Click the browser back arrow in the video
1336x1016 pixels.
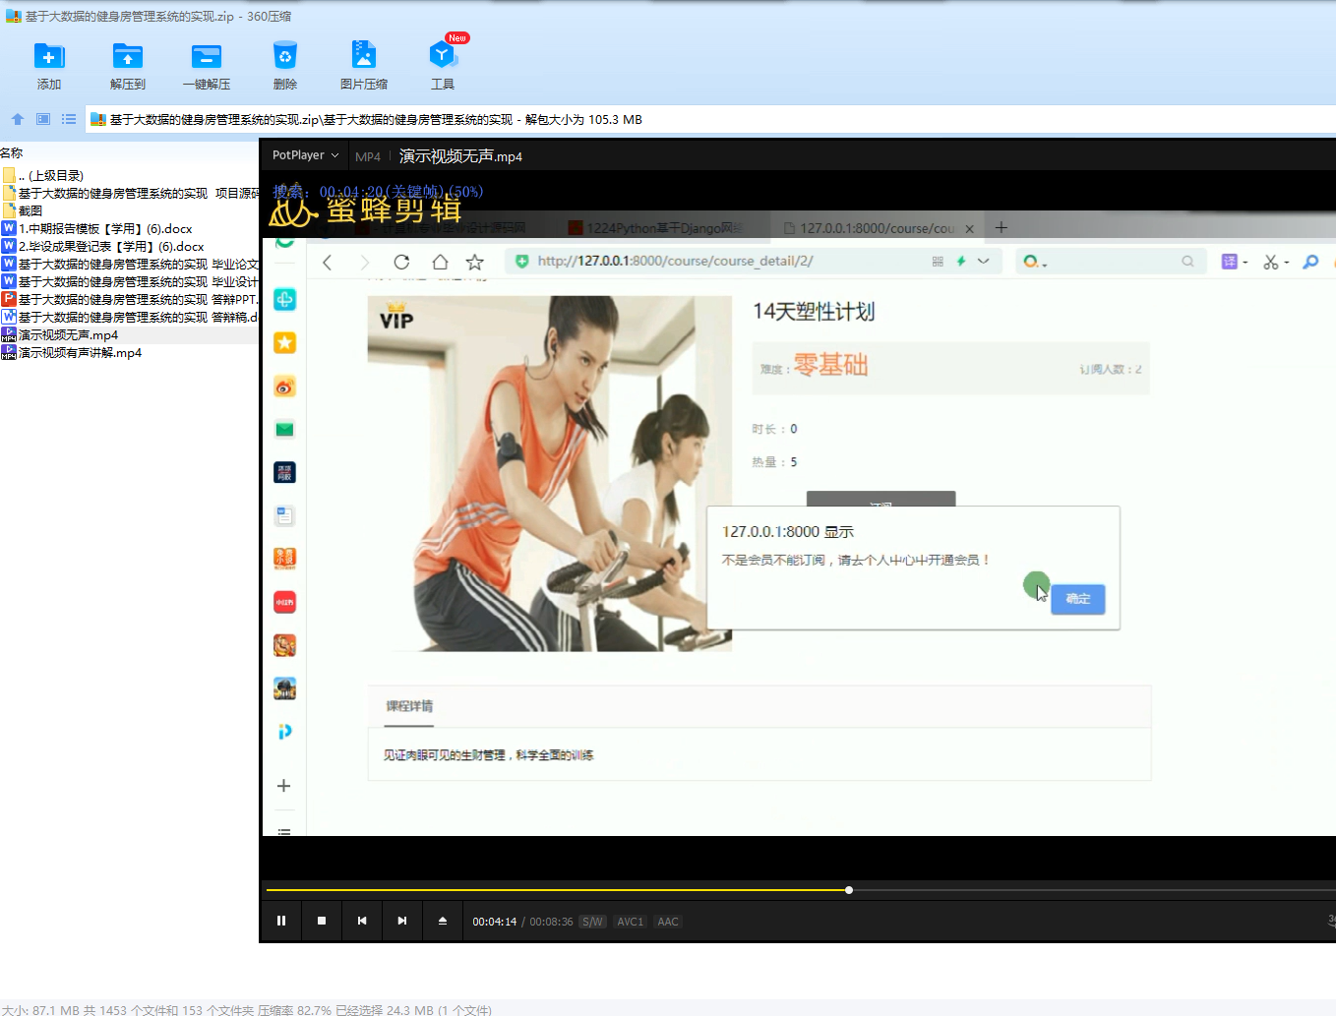point(328,262)
